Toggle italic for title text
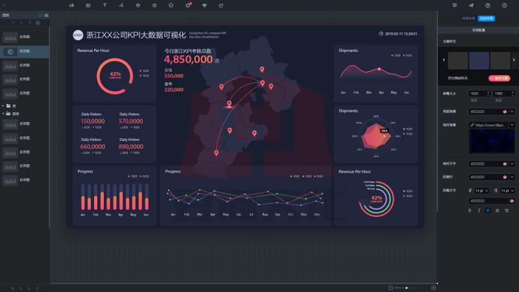The image size is (519, 292). coord(479,210)
